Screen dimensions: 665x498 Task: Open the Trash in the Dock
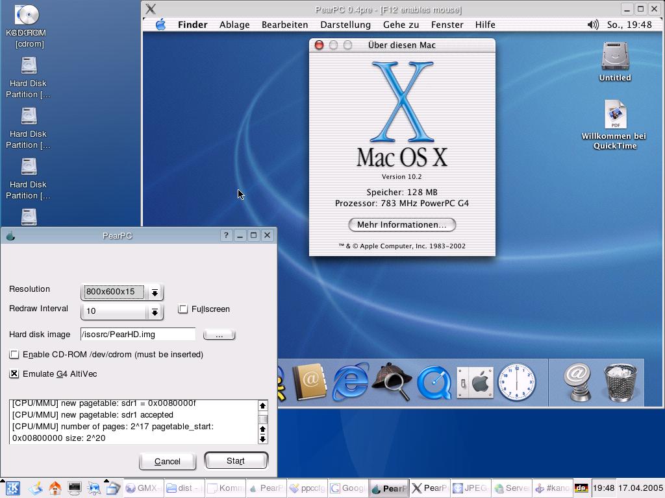click(x=620, y=382)
